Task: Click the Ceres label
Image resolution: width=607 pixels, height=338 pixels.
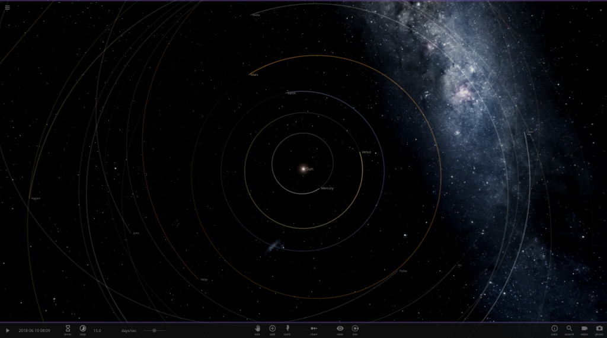Action: [x=530, y=132]
